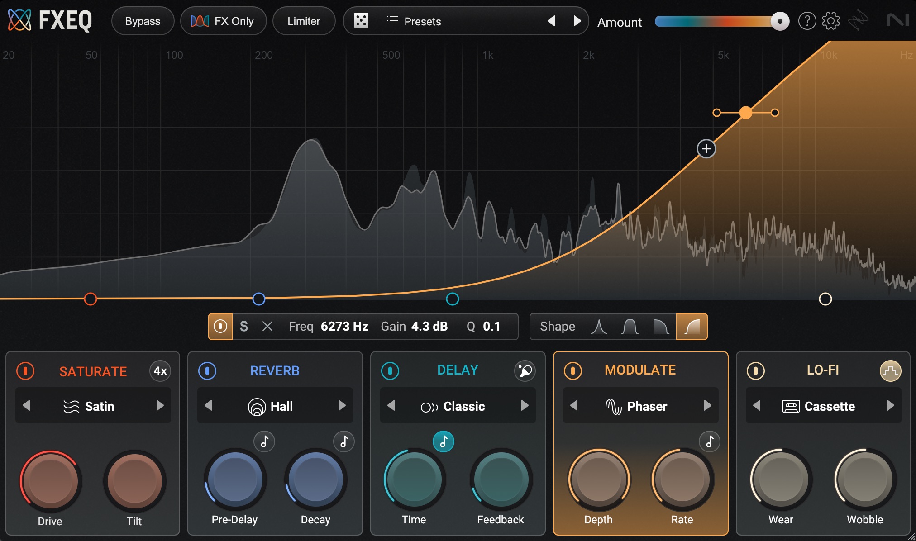Select previous Delay type before Classic
The height and width of the screenshot is (541, 916).
coord(391,405)
